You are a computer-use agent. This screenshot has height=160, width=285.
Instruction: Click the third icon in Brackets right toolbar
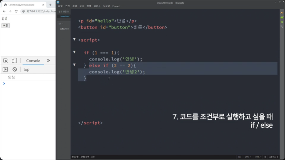point(282,22)
